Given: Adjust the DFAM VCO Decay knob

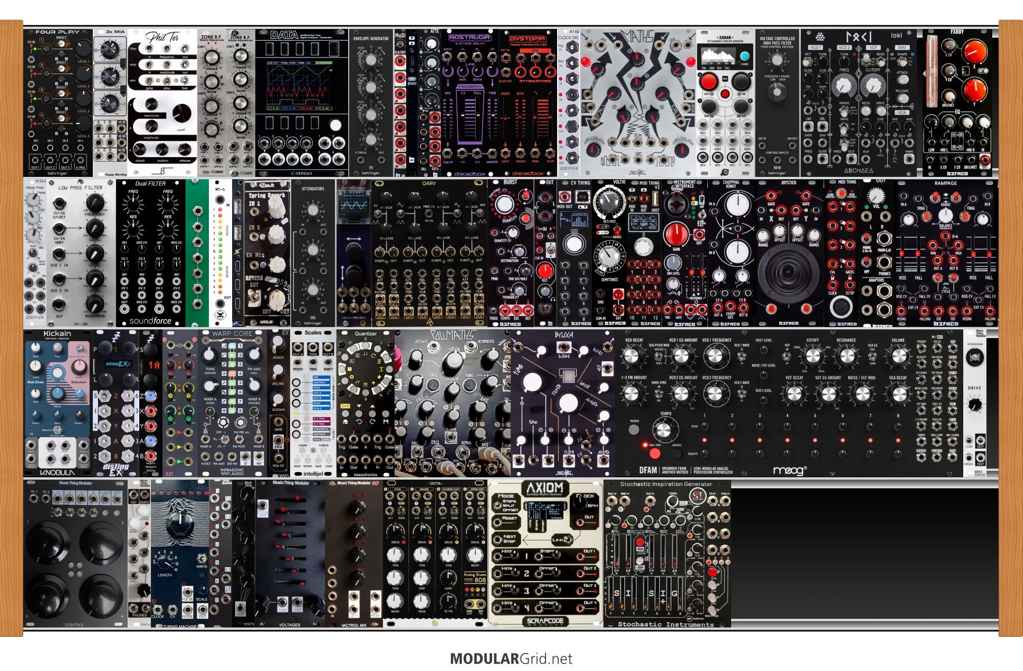Looking at the screenshot, I should tap(631, 356).
